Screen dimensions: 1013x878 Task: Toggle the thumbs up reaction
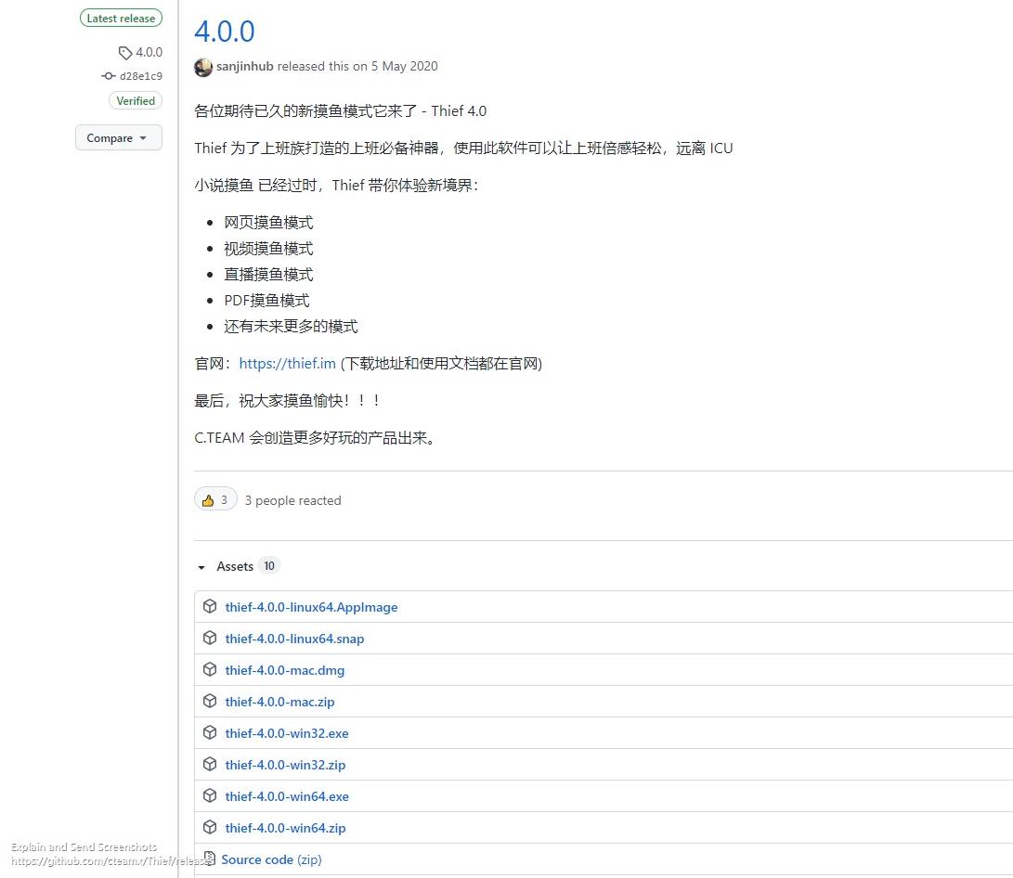[x=215, y=498]
